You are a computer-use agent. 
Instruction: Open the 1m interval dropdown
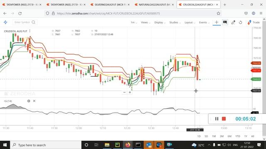134,22
